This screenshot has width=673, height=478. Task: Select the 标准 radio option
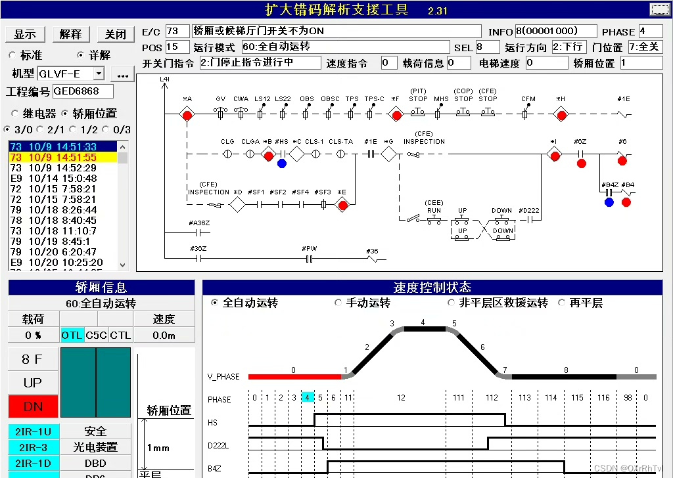click(12, 55)
